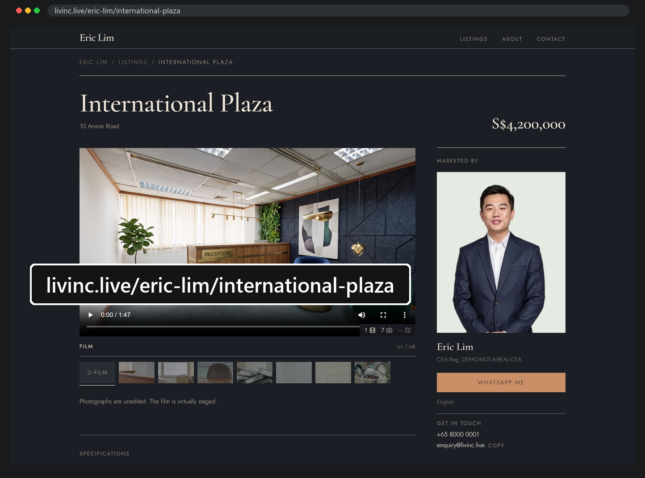Click the 01 / 08 media counter
The width and height of the screenshot is (645, 478).
pyautogui.click(x=406, y=347)
